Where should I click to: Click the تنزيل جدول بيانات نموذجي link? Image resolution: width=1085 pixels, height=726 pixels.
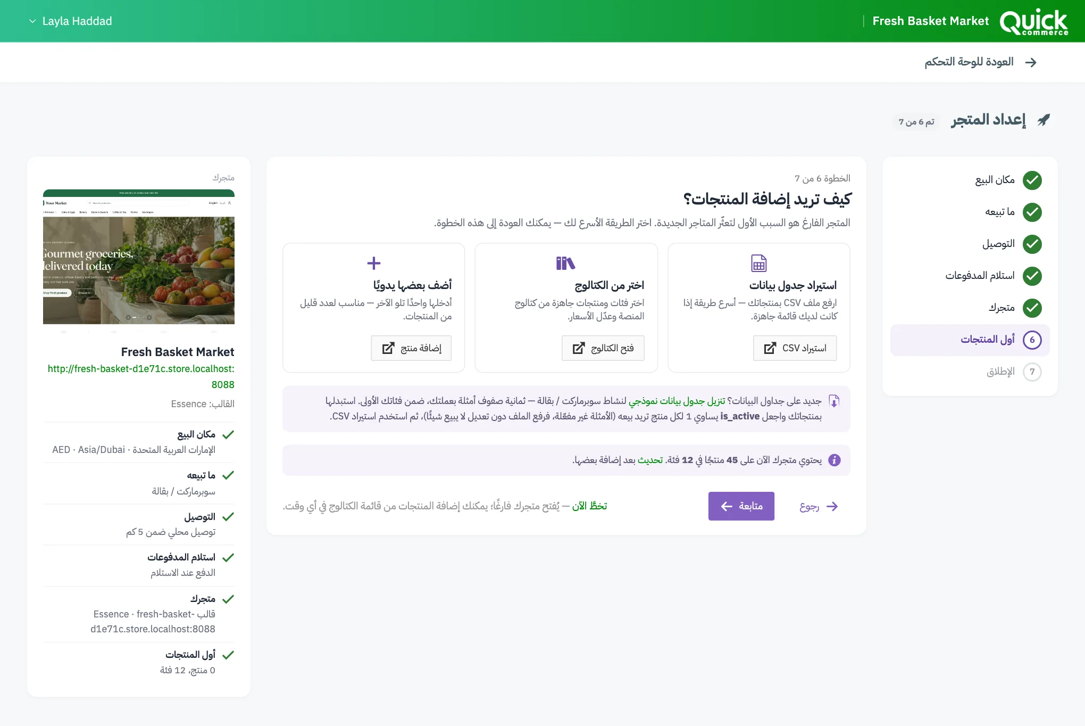[x=677, y=401]
